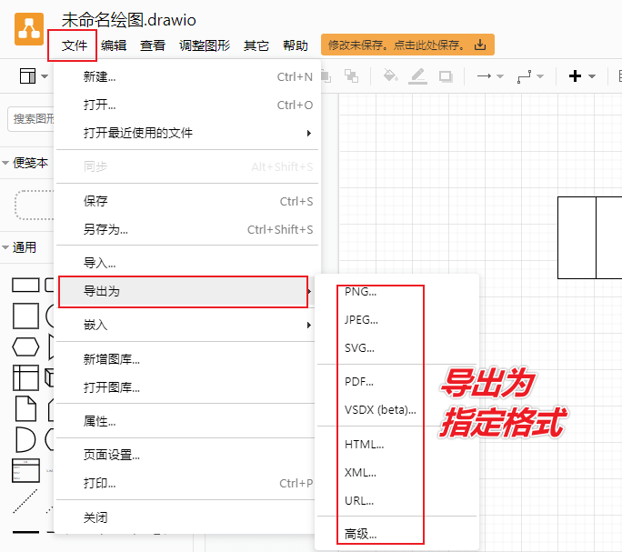The image size is (622, 552).
Task: Choose 页面设置... menu entry
Action: click(187, 456)
